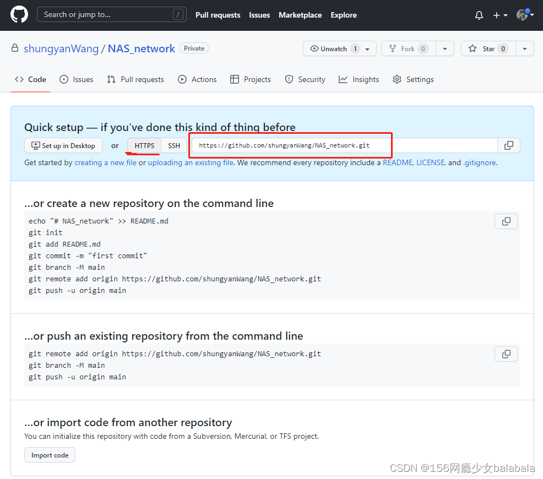Click 'git commit -m "first commit"' line
This screenshot has width=543, height=479.
(x=88, y=256)
